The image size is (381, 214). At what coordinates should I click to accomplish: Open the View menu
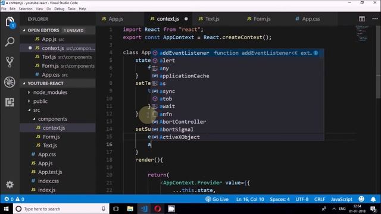[x=39, y=9]
